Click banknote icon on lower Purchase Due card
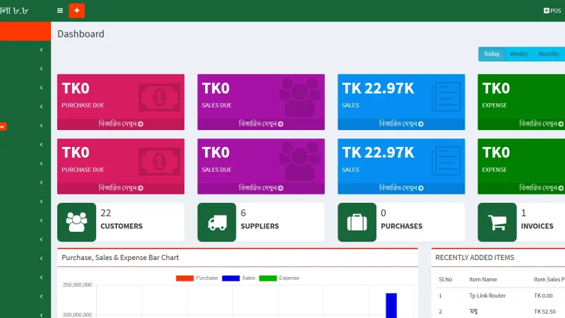 (x=160, y=162)
